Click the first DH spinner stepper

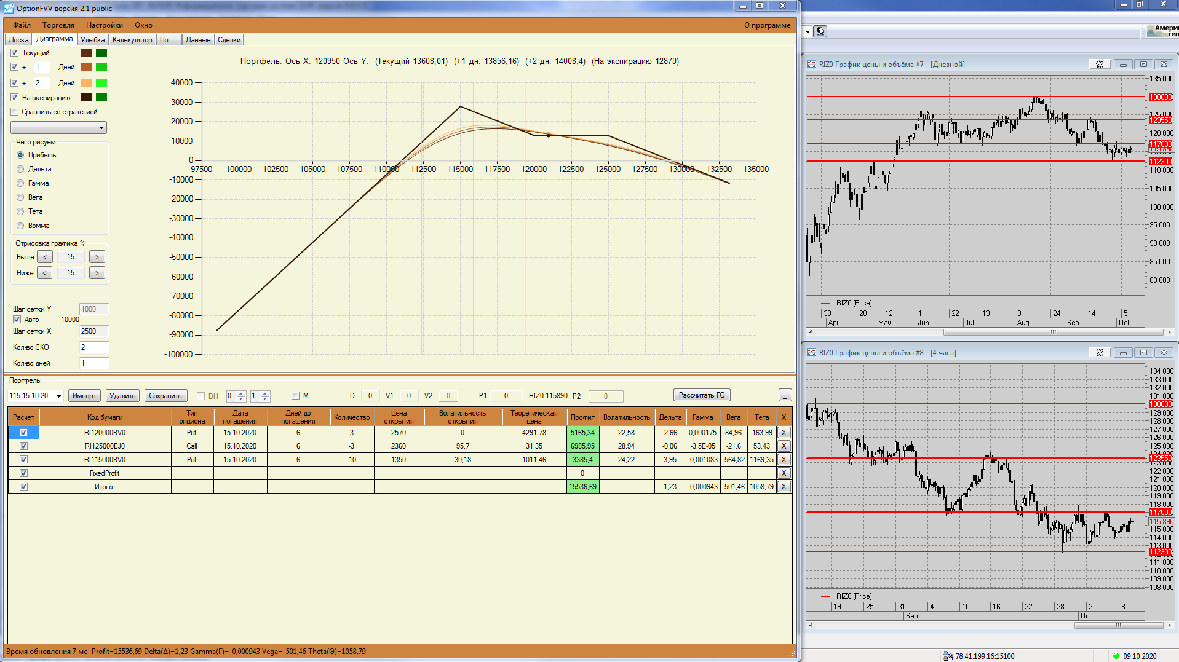pos(241,396)
